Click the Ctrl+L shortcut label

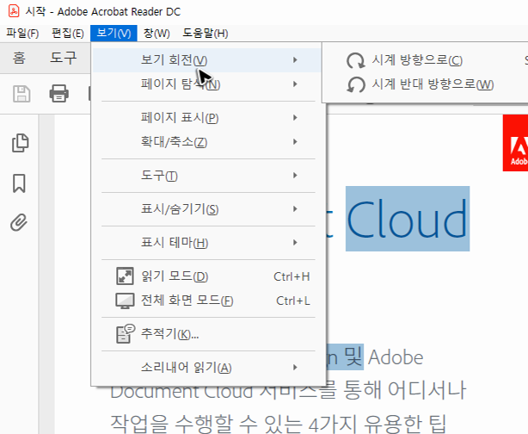[x=293, y=301]
